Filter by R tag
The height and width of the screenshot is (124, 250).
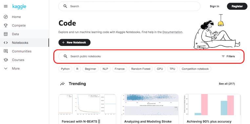coord(77,69)
